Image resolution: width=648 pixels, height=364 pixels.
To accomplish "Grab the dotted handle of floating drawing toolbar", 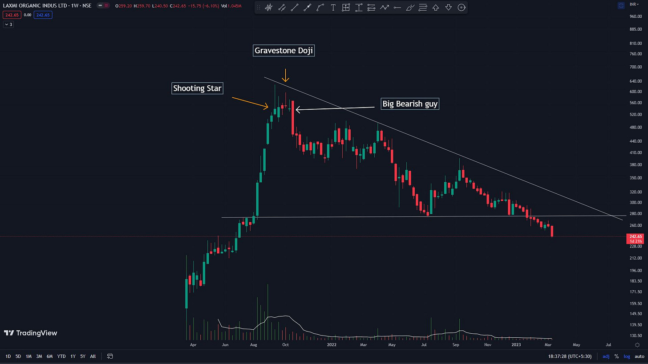I will coord(259,8).
